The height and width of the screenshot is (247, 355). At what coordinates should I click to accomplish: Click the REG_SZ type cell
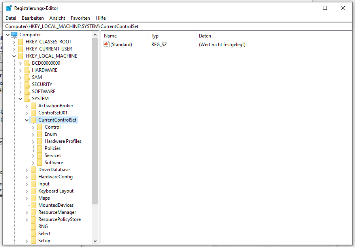click(159, 45)
